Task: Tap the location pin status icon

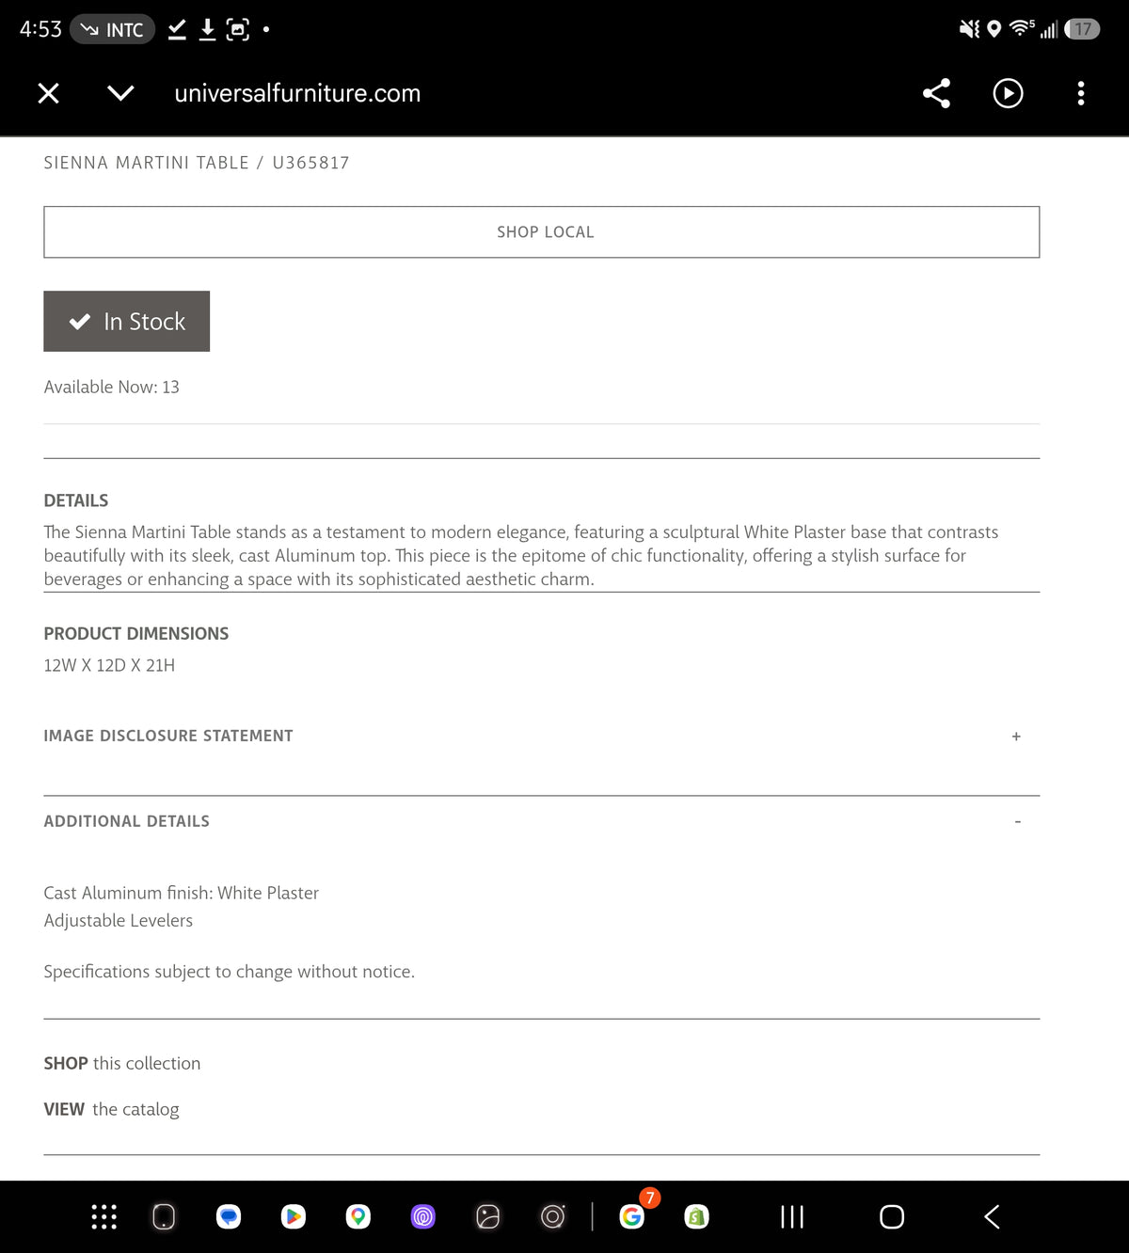Action: coord(994,29)
